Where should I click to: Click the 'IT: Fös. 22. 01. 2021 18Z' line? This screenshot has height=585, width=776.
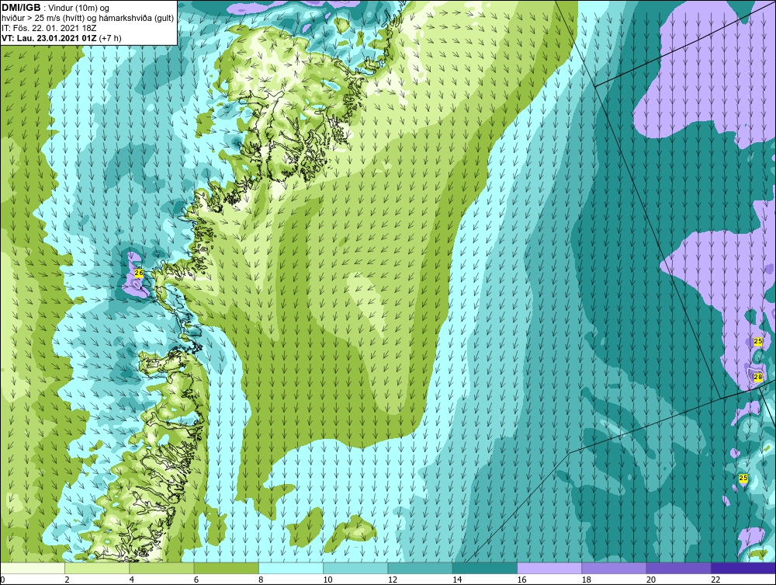coord(49,28)
